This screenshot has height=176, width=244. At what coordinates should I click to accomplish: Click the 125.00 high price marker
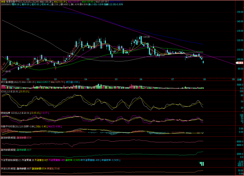coord(146,37)
